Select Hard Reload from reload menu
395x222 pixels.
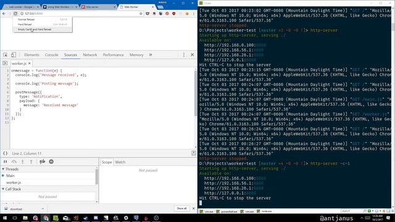pyautogui.click(x=43, y=25)
